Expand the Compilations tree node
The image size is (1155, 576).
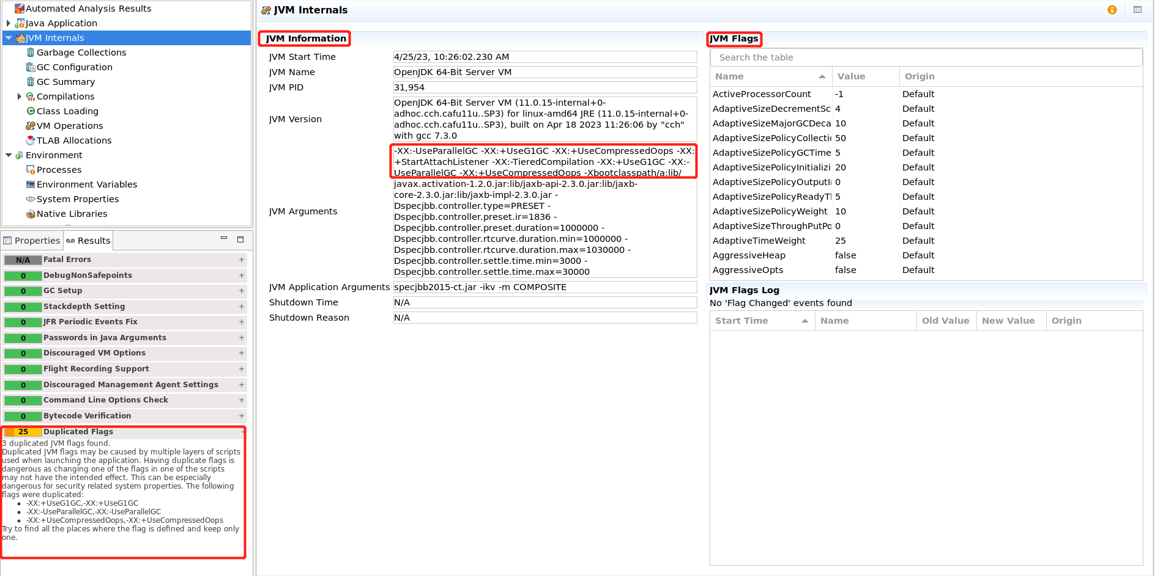20,97
